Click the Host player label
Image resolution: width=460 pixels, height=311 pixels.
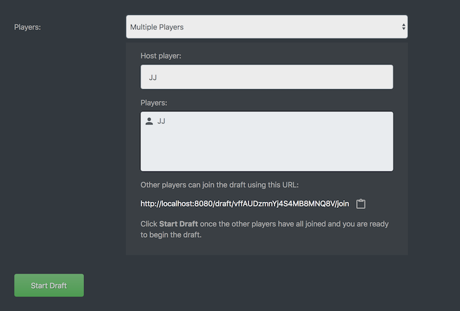[x=160, y=56]
